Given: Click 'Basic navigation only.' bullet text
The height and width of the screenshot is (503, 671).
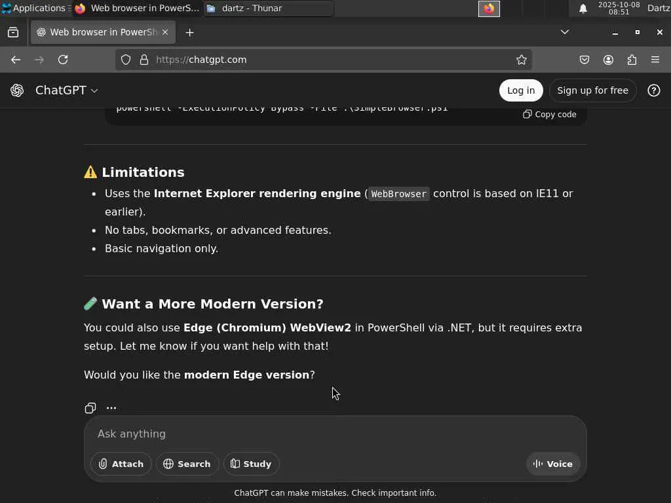Looking at the screenshot, I should coord(161,248).
